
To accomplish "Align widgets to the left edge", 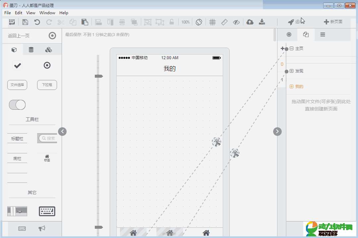I will point(98,22).
